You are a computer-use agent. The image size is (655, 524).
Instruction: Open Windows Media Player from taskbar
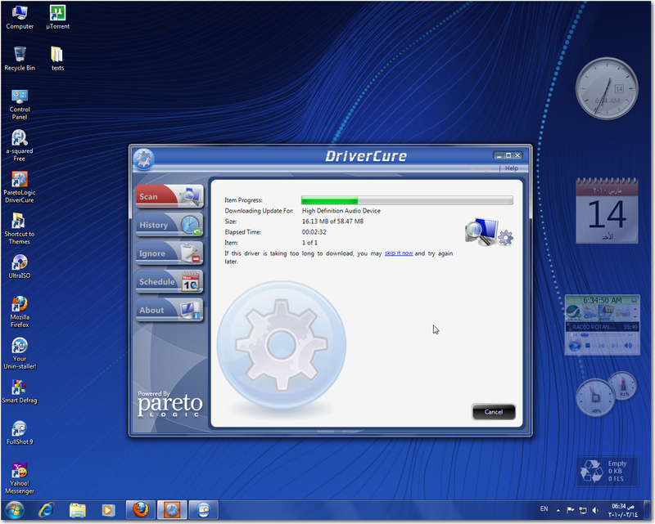[108, 510]
